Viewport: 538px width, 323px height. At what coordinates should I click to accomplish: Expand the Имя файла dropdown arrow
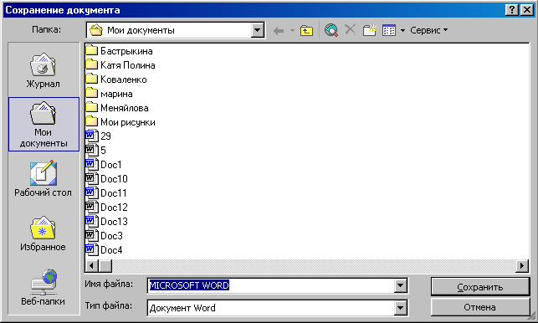tap(401, 285)
